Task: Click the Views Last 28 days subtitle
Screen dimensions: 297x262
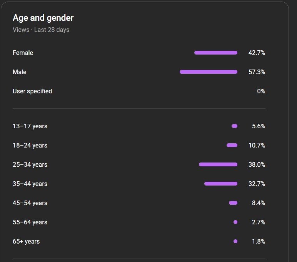Action: click(x=41, y=30)
